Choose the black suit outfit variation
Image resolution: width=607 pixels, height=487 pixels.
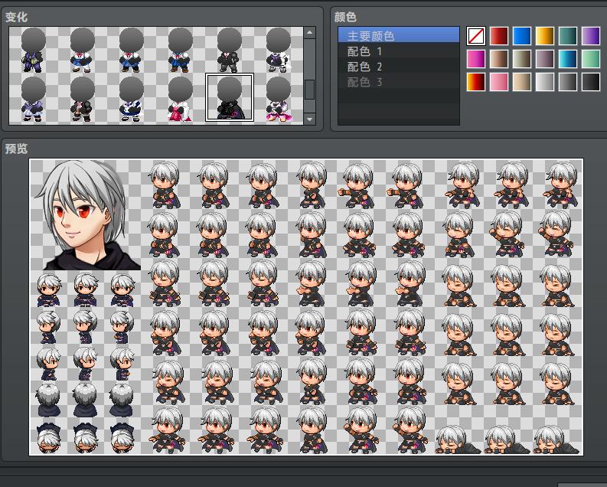(229, 51)
